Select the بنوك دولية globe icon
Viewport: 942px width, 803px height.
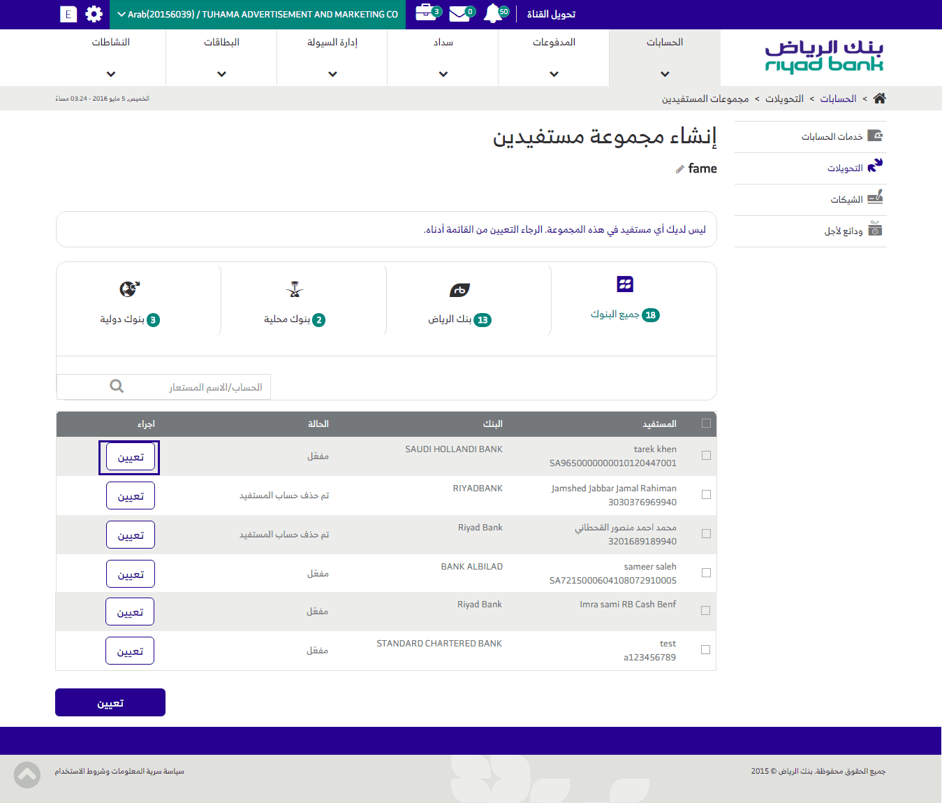130,289
